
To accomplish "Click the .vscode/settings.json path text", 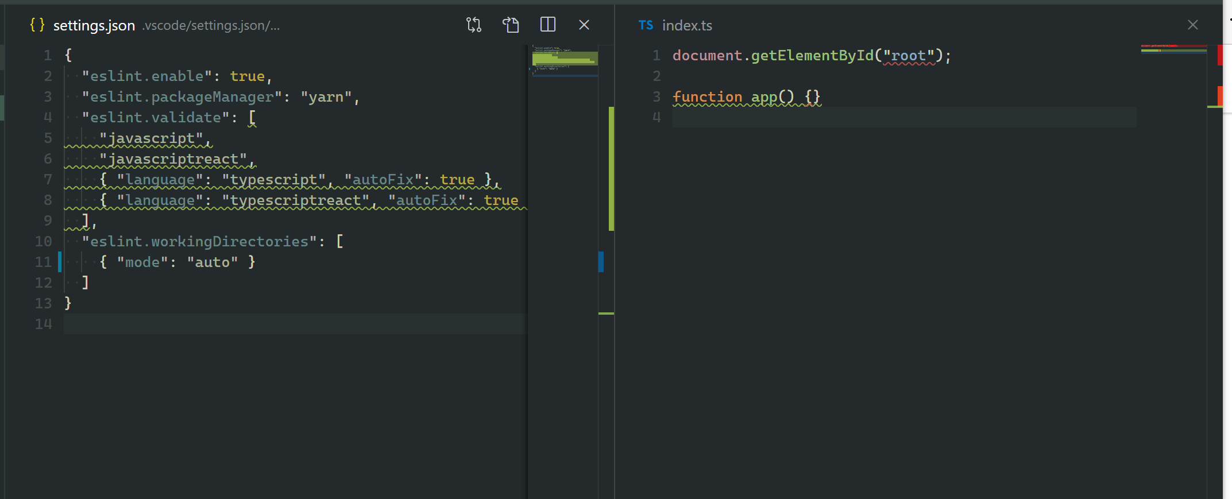I will click(211, 25).
